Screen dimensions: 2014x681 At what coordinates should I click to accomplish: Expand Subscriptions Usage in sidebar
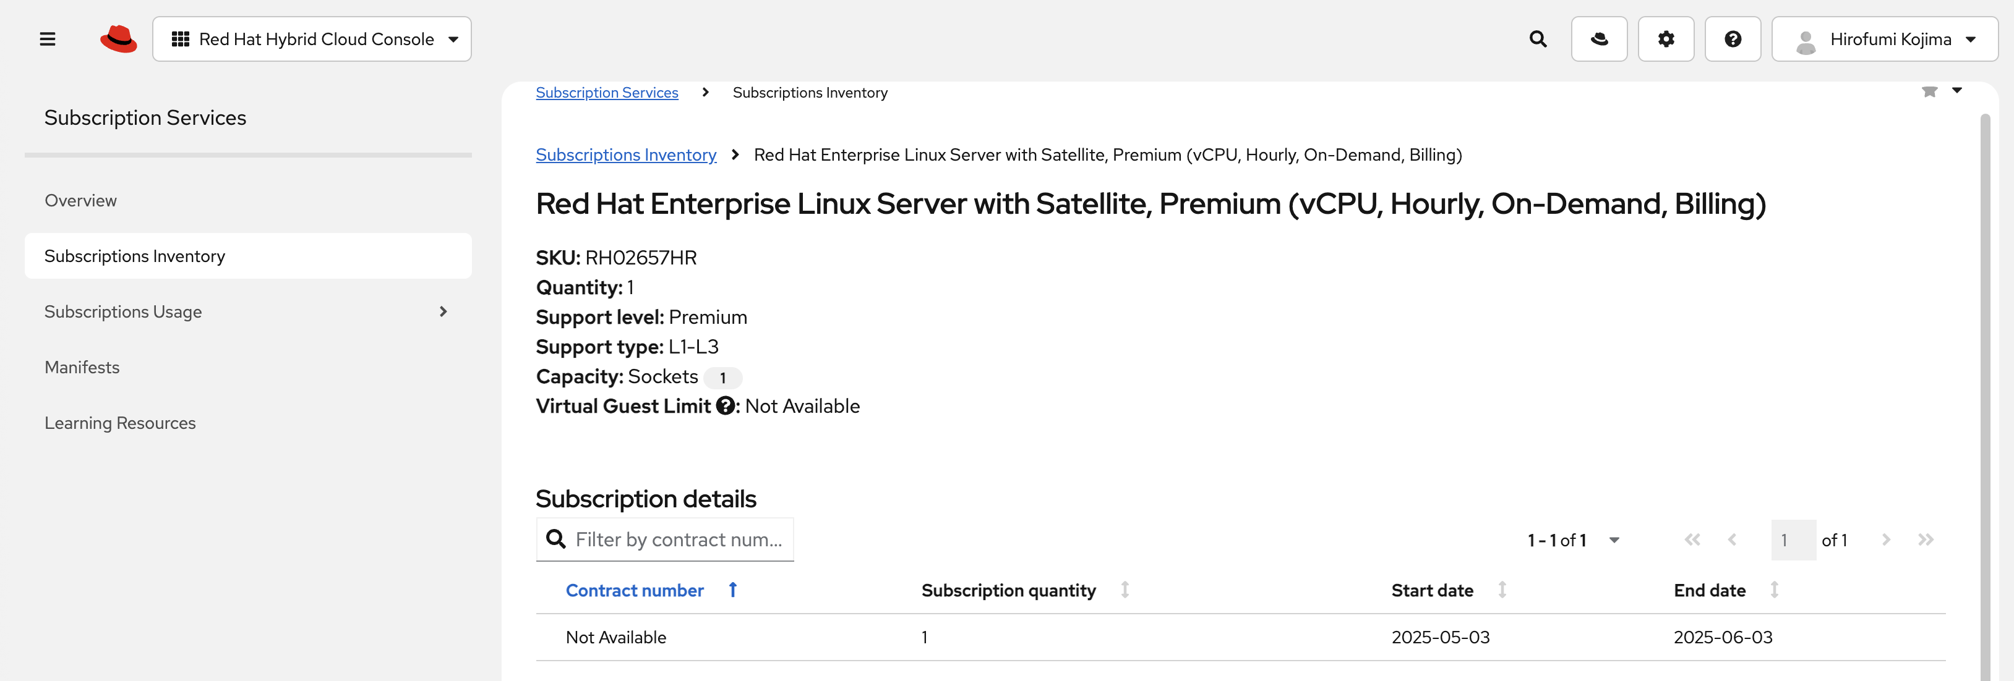click(x=248, y=311)
